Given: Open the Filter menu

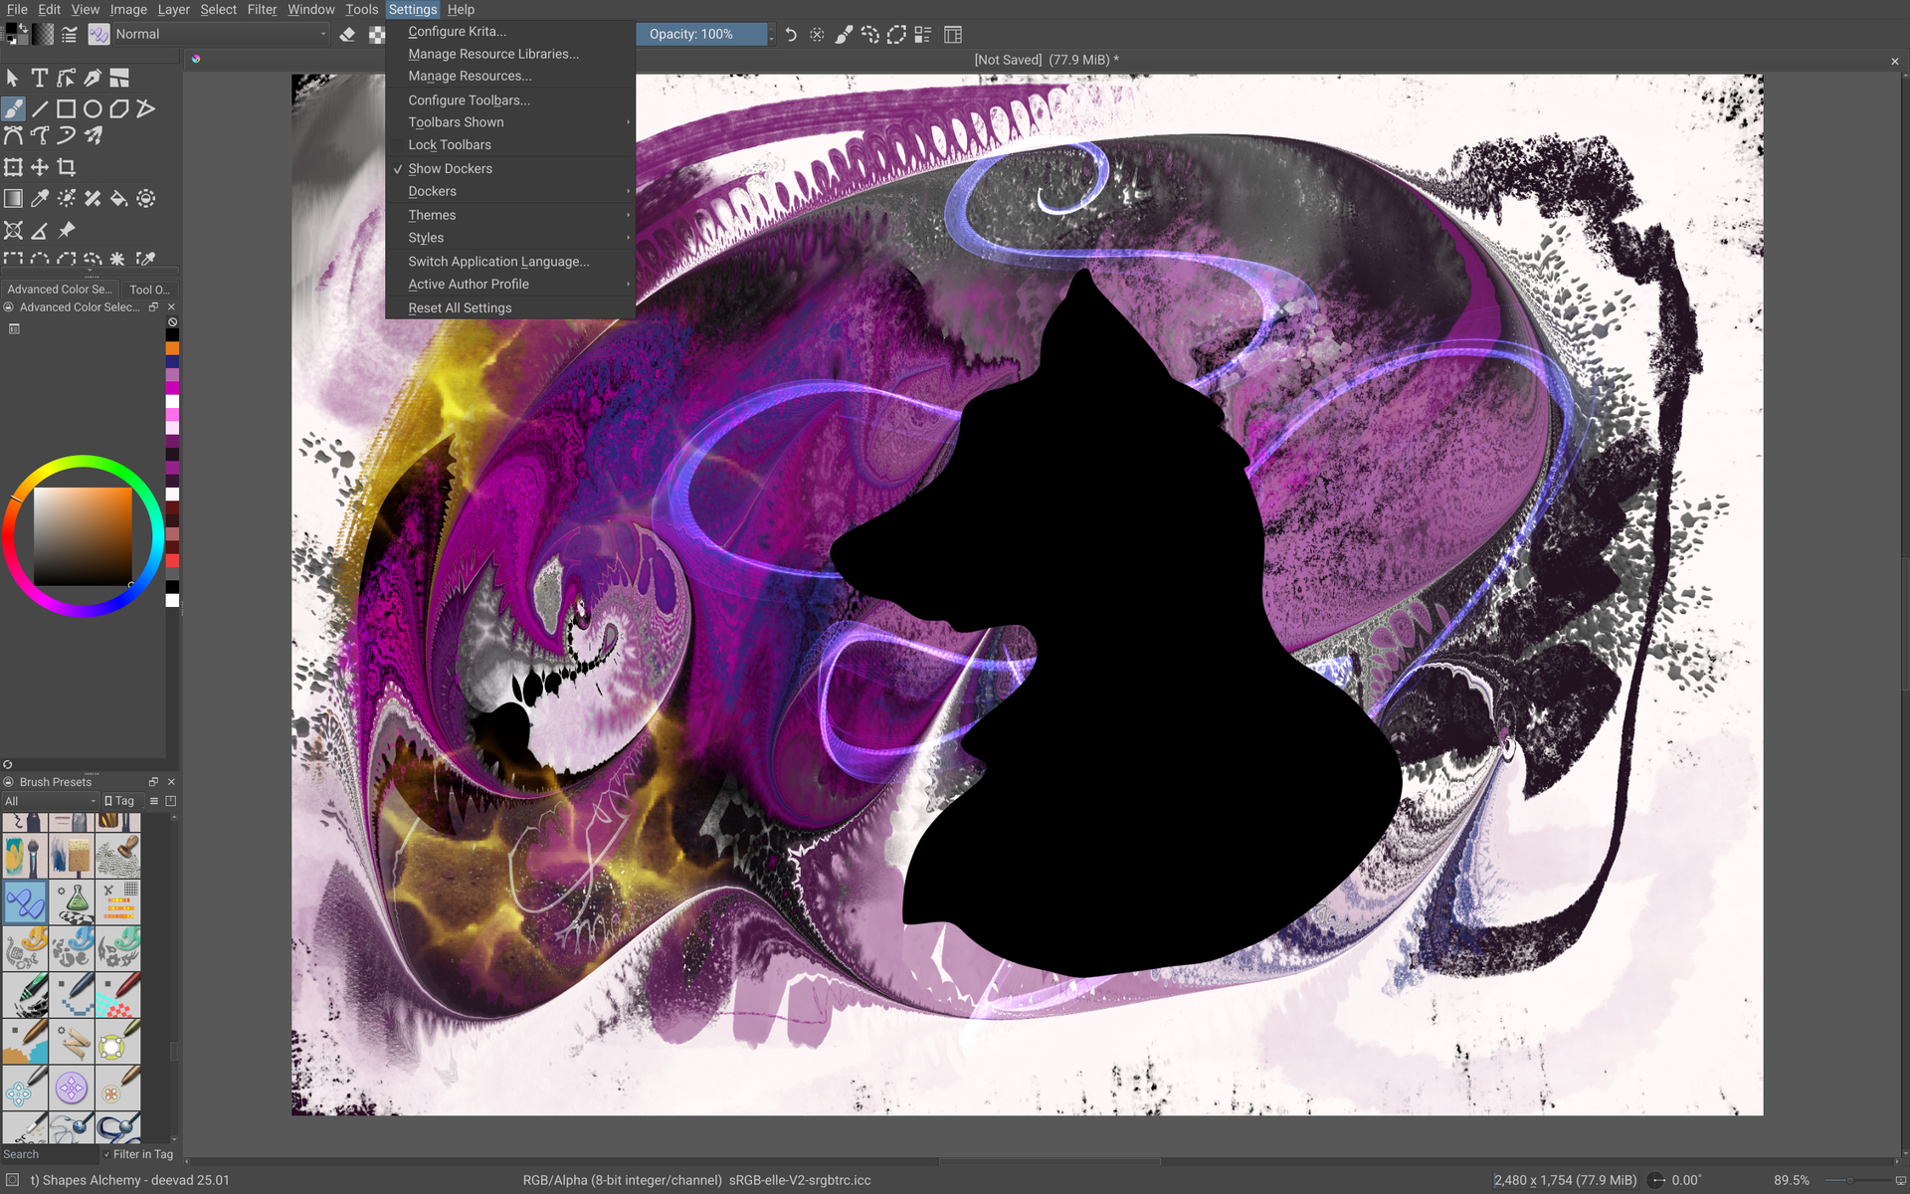Looking at the screenshot, I should (x=262, y=9).
